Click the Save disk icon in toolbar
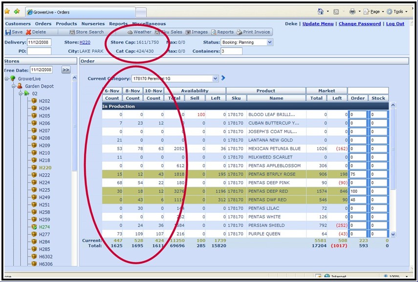418x282 pixels. [x=8, y=32]
